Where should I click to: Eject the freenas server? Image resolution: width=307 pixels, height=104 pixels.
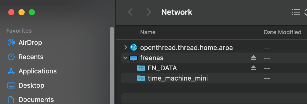(253, 58)
